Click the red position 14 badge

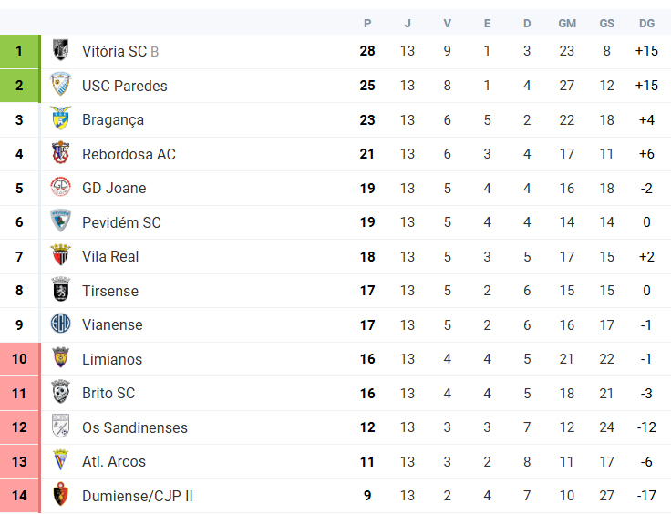(x=19, y=496)
